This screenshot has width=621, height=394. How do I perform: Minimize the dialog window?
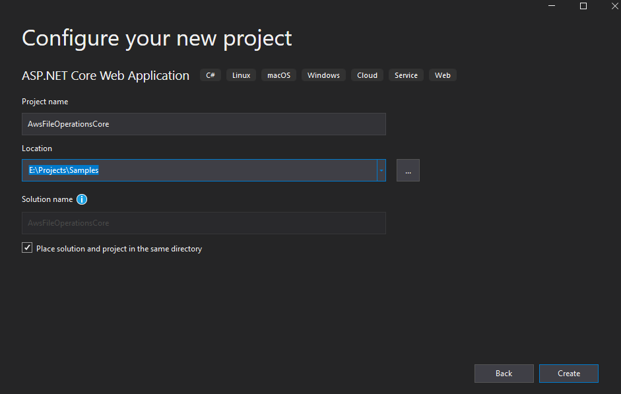tap(552, 6)
